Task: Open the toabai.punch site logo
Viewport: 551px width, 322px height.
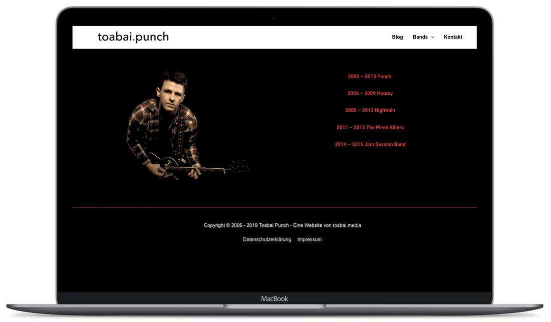Action: click(x=133, y=37)
